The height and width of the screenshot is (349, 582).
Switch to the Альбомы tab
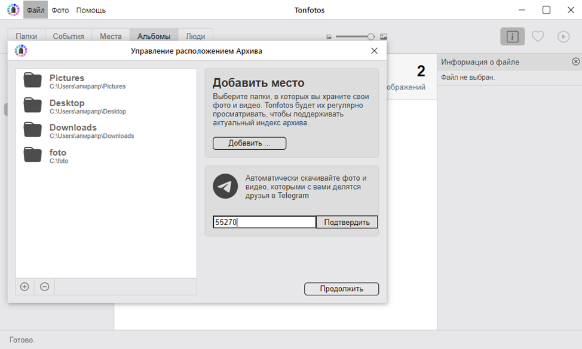[x=154, y=36]
